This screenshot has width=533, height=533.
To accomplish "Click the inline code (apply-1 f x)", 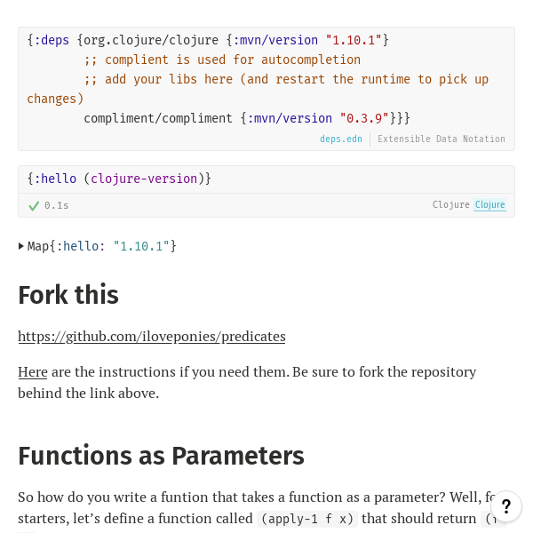I will pyautogui.click(x=306, y=519).
